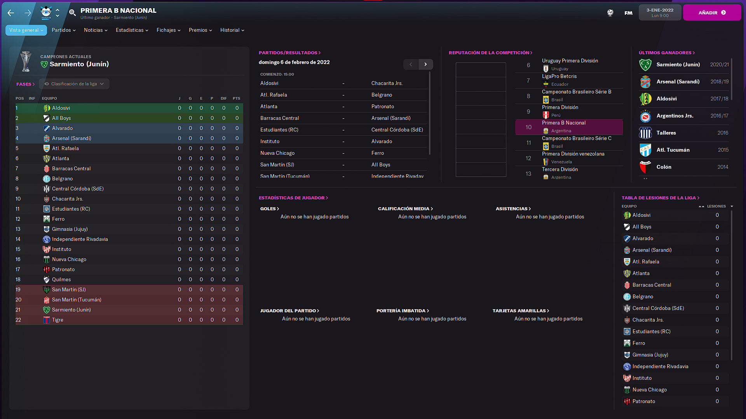This screenshot has height=419, width=746.
Task: Click Nueva Chicago crest in injuries table
Action: 627,390
